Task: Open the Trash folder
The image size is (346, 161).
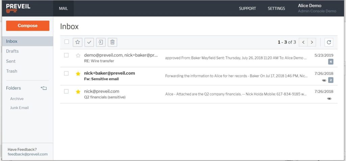Action: click(11, 71)
